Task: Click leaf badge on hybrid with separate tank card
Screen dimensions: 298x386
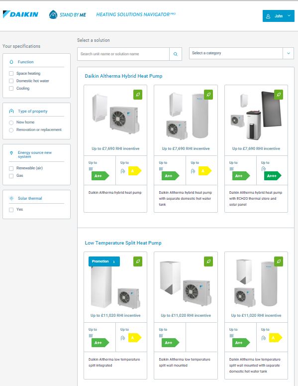Action: click(x=208, y=95)
